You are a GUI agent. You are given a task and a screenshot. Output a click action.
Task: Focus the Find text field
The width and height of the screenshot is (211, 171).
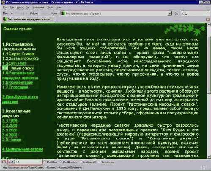pos(29,162)
